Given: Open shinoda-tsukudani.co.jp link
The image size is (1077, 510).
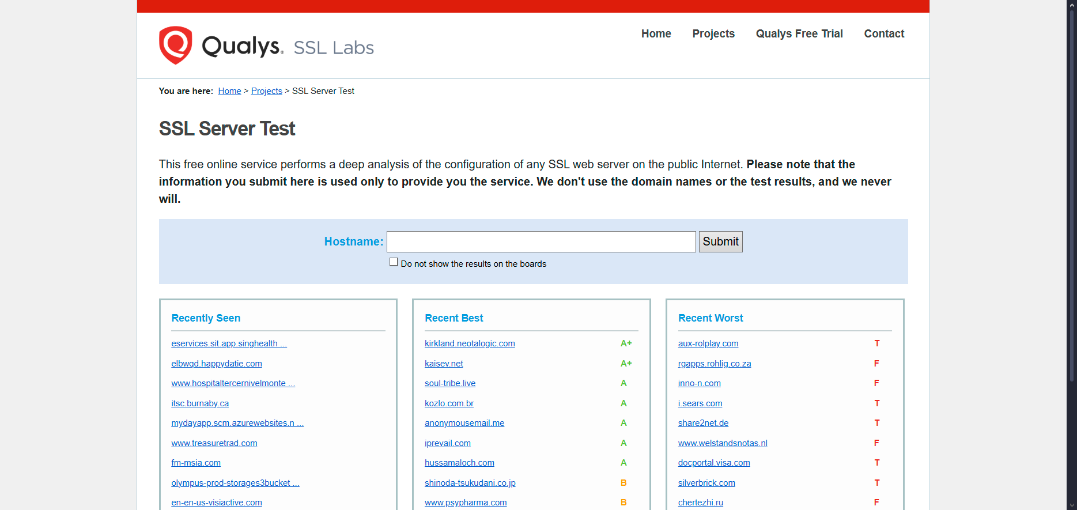Looking at the screenshot, I should click(x=470, y=483).
